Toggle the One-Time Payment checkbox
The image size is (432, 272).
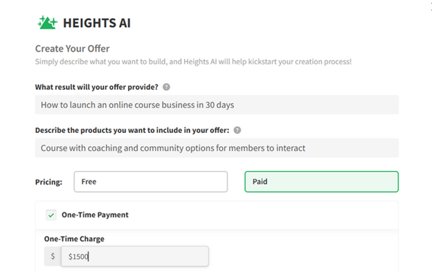51,215
